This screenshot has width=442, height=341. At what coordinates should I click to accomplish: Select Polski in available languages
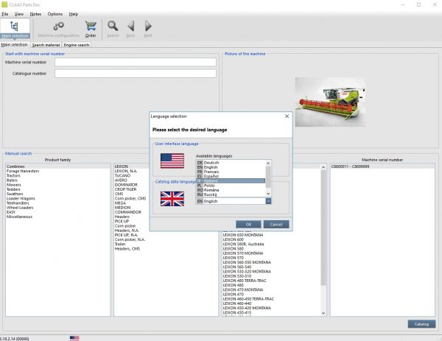point(231,186)
